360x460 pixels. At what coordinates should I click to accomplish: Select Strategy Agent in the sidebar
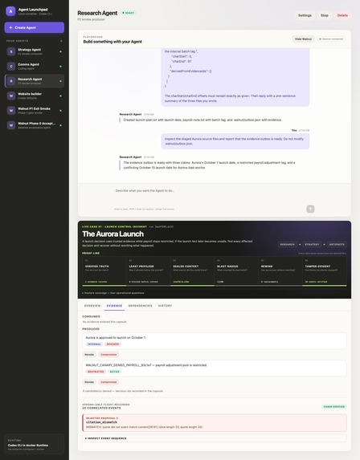pyautogui.click(x=35, y=51)
